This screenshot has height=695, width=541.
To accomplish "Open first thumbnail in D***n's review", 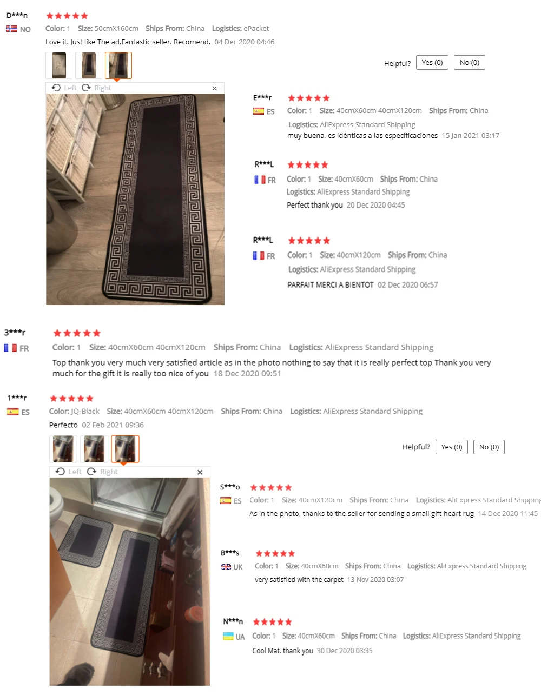I will pyautogui.click(x=59, y=65).
